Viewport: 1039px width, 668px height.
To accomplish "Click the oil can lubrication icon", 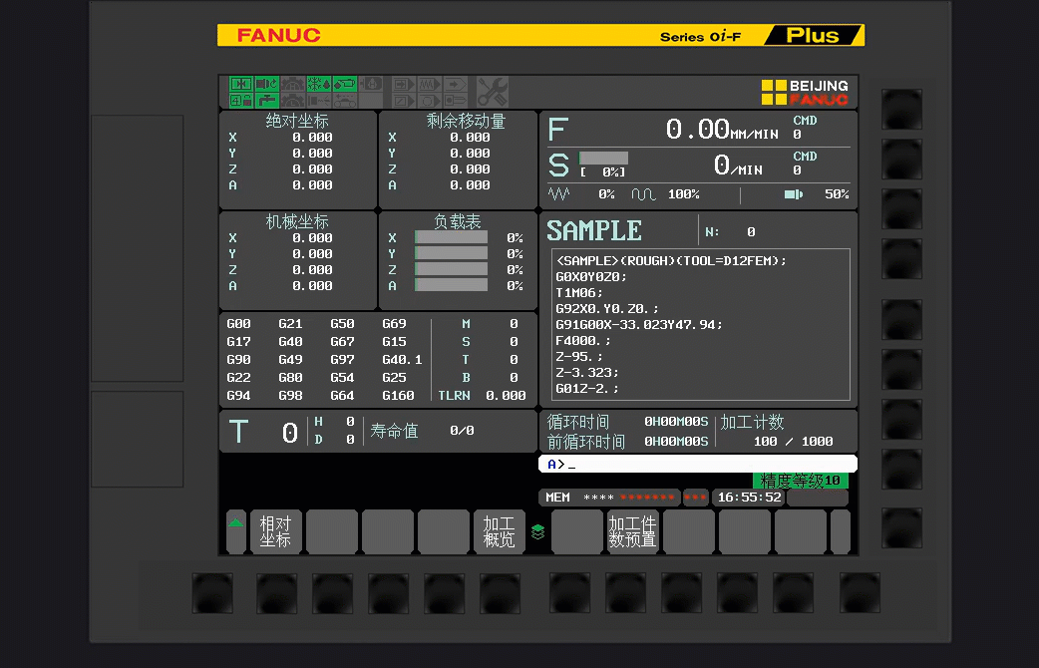I will pyautogui.click(x=345, y=84).
